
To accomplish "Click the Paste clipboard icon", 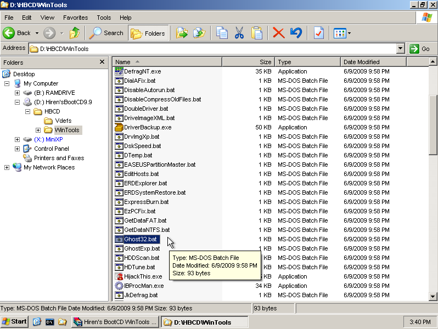I will coord(257,33).
